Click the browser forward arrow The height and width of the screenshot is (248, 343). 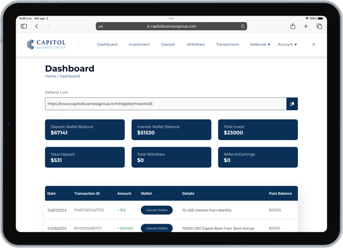pyautogui.click(x=48, y=26)
